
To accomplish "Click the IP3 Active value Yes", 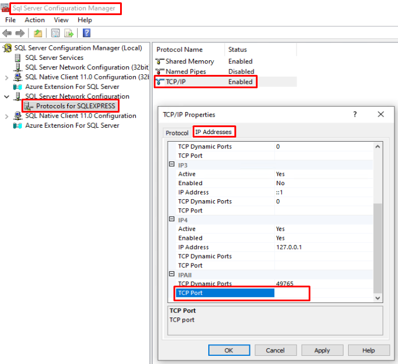I will coord(280,174).
